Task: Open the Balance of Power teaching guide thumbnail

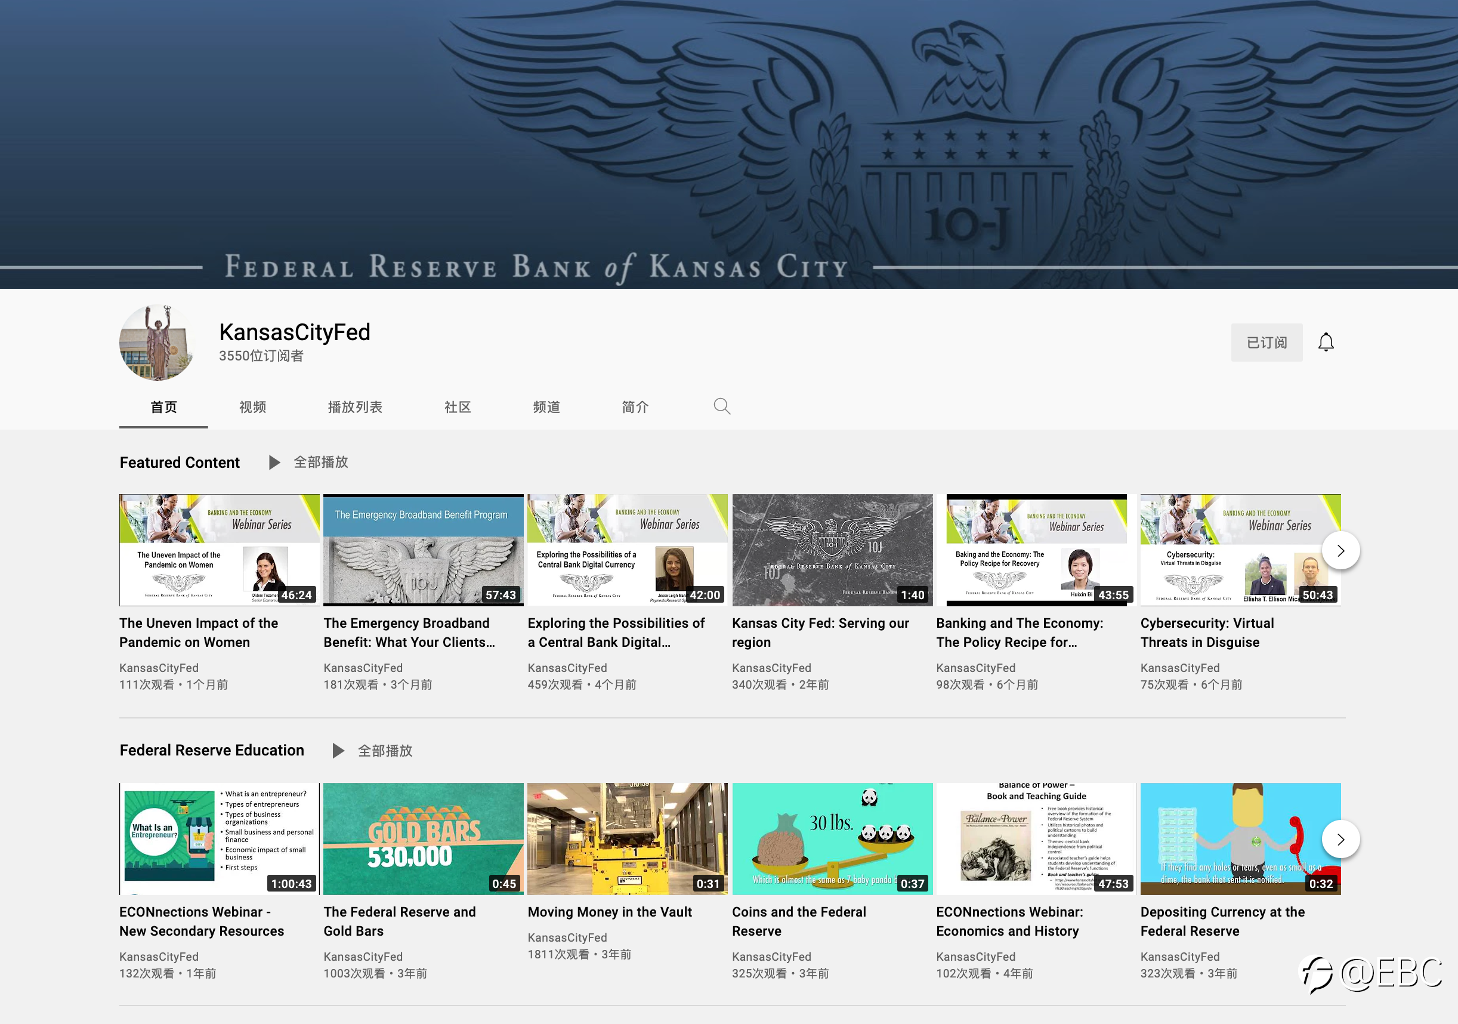Action: coord(1036,838)
